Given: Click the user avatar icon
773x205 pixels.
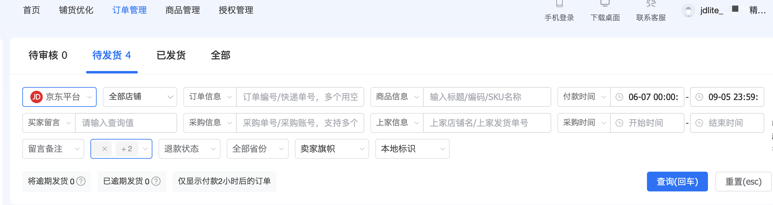Looking at the screenshot, I should click(x=688, y=11).
